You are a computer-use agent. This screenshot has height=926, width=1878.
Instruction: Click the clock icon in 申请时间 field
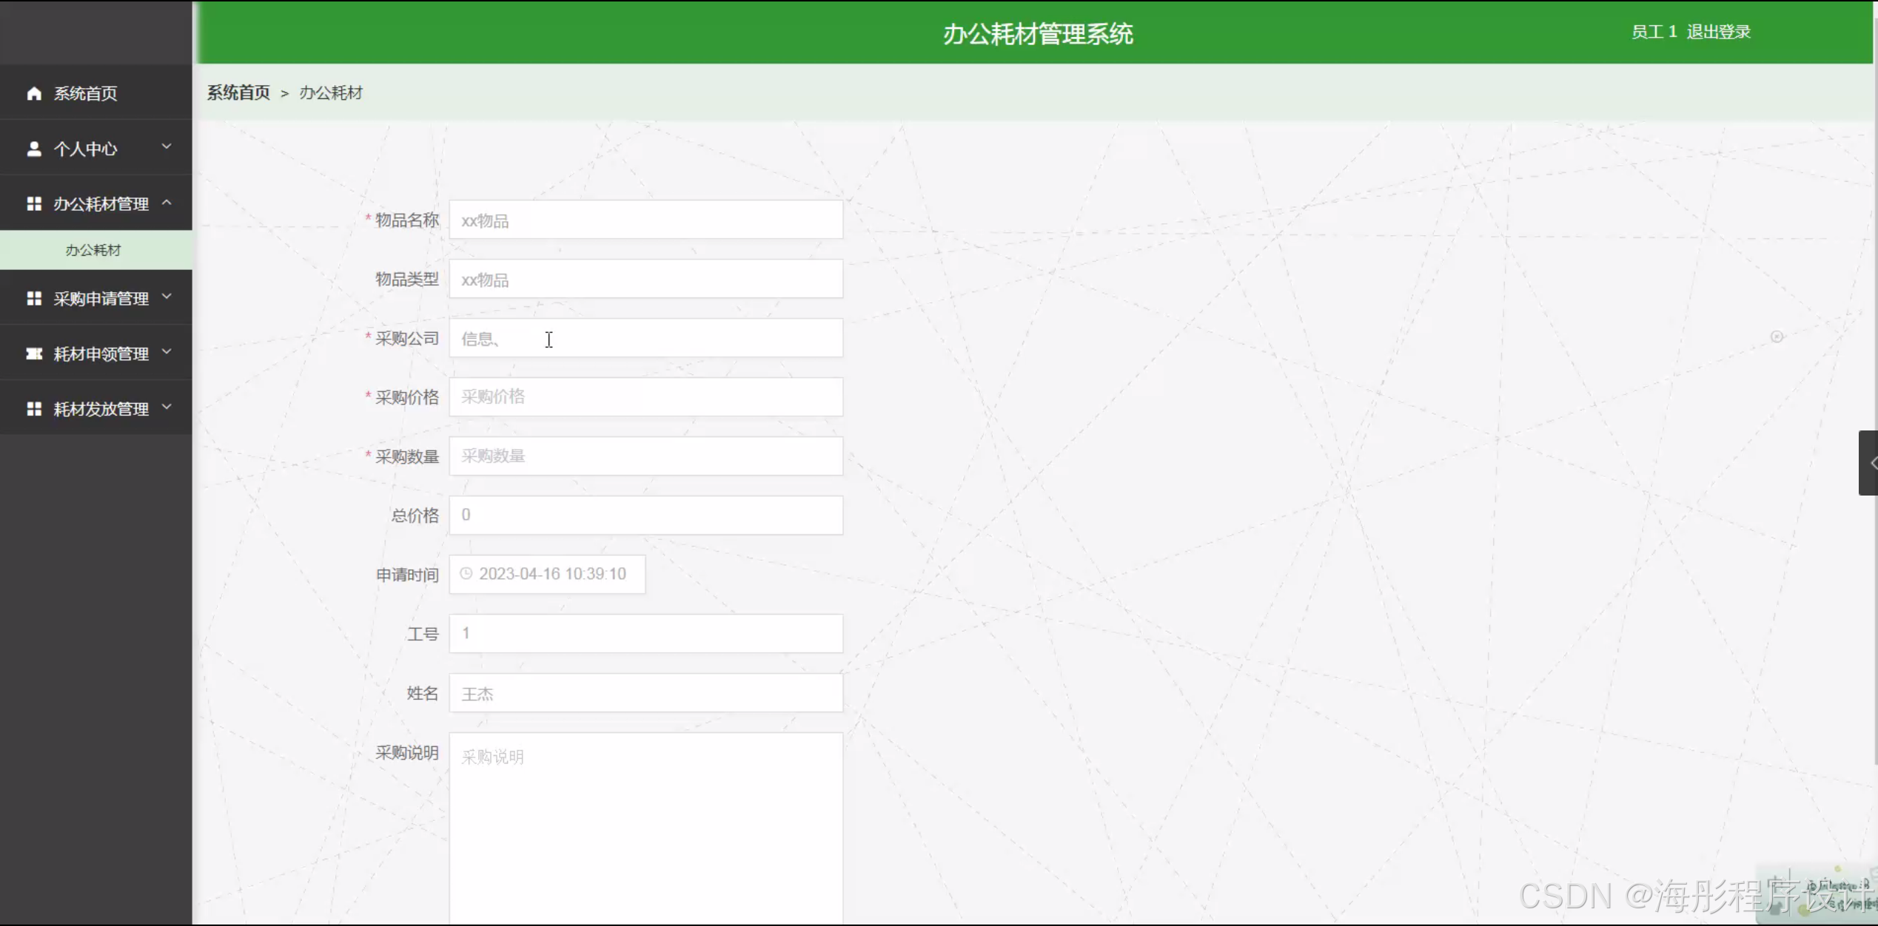466,574
